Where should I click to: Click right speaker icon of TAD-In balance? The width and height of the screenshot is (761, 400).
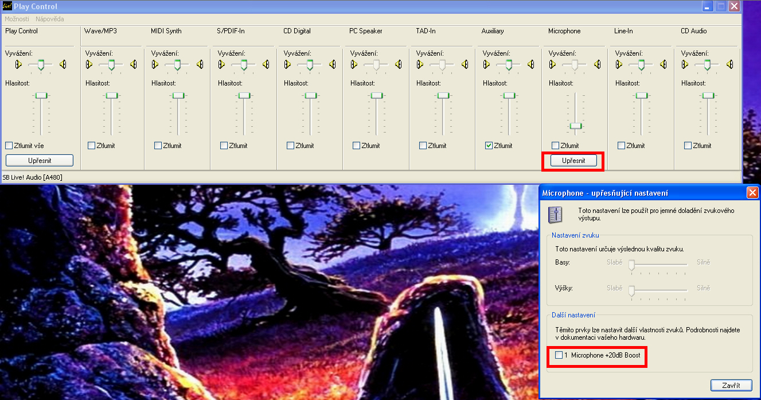point(465,64)
